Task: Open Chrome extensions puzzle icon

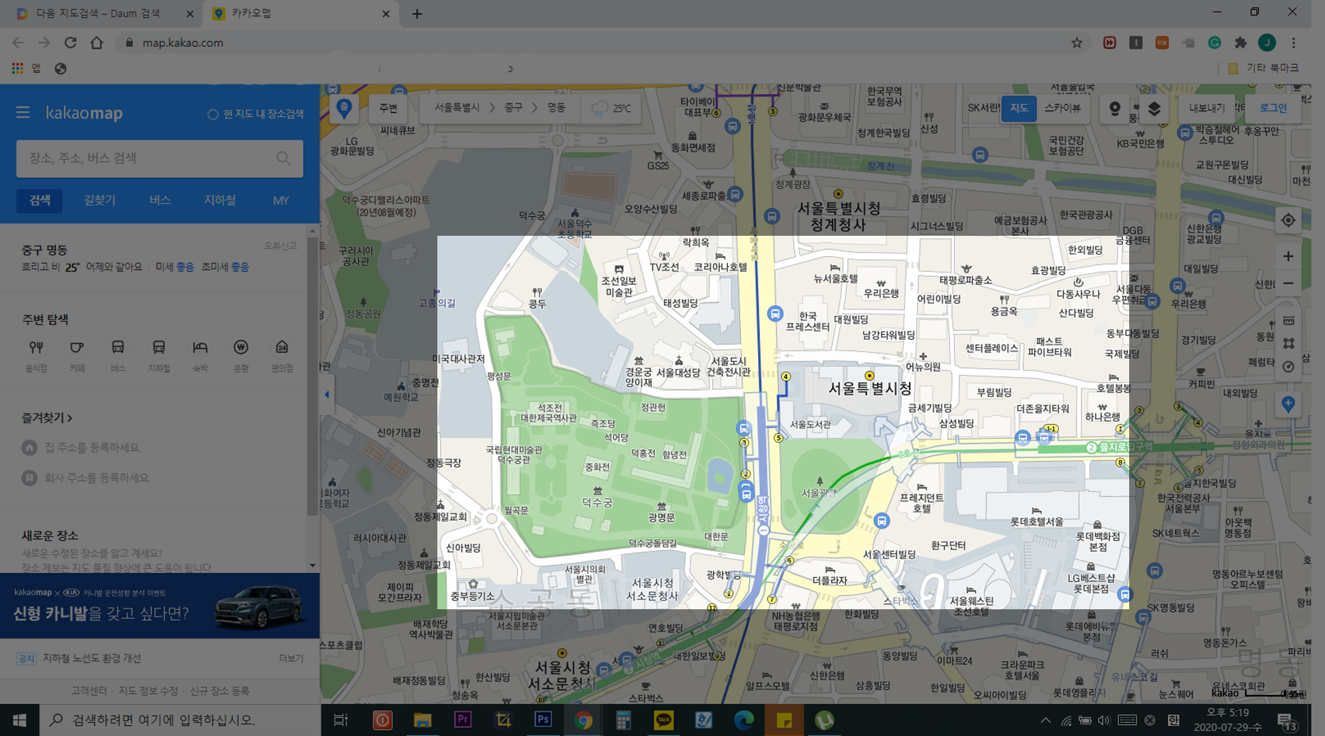Action: coord(1240,42)
